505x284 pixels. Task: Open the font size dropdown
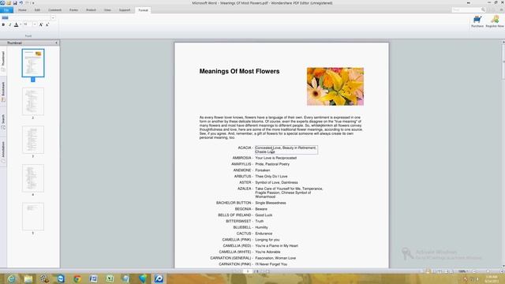point(35,24)
